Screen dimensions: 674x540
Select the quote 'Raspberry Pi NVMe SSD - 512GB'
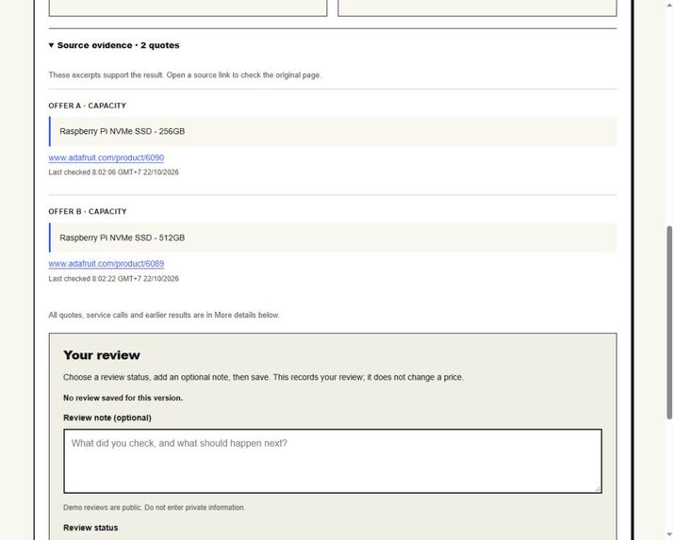(123, 237)
